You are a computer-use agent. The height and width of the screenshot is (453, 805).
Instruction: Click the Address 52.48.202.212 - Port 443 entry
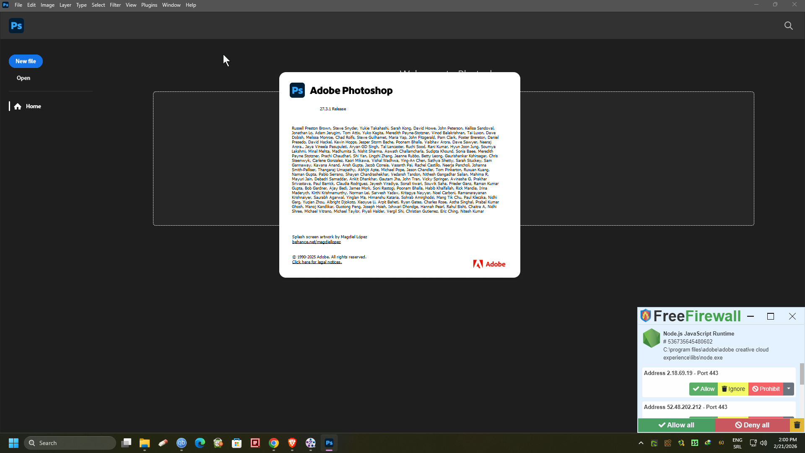coord(686,407)
